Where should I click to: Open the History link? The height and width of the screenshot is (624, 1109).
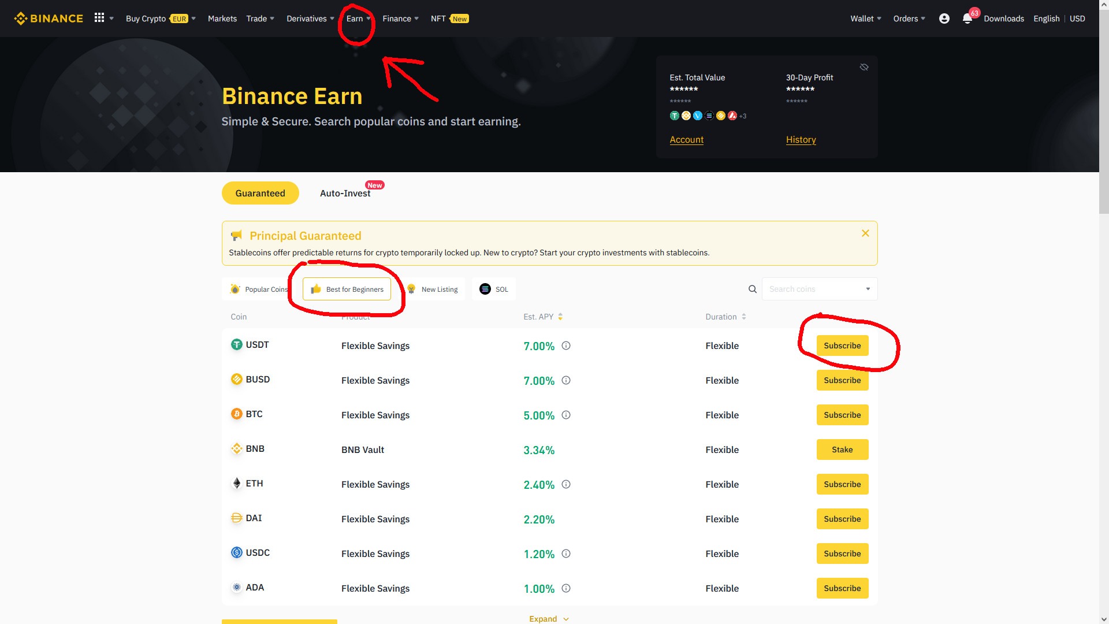pyautogui.click(x=801, y=140)
